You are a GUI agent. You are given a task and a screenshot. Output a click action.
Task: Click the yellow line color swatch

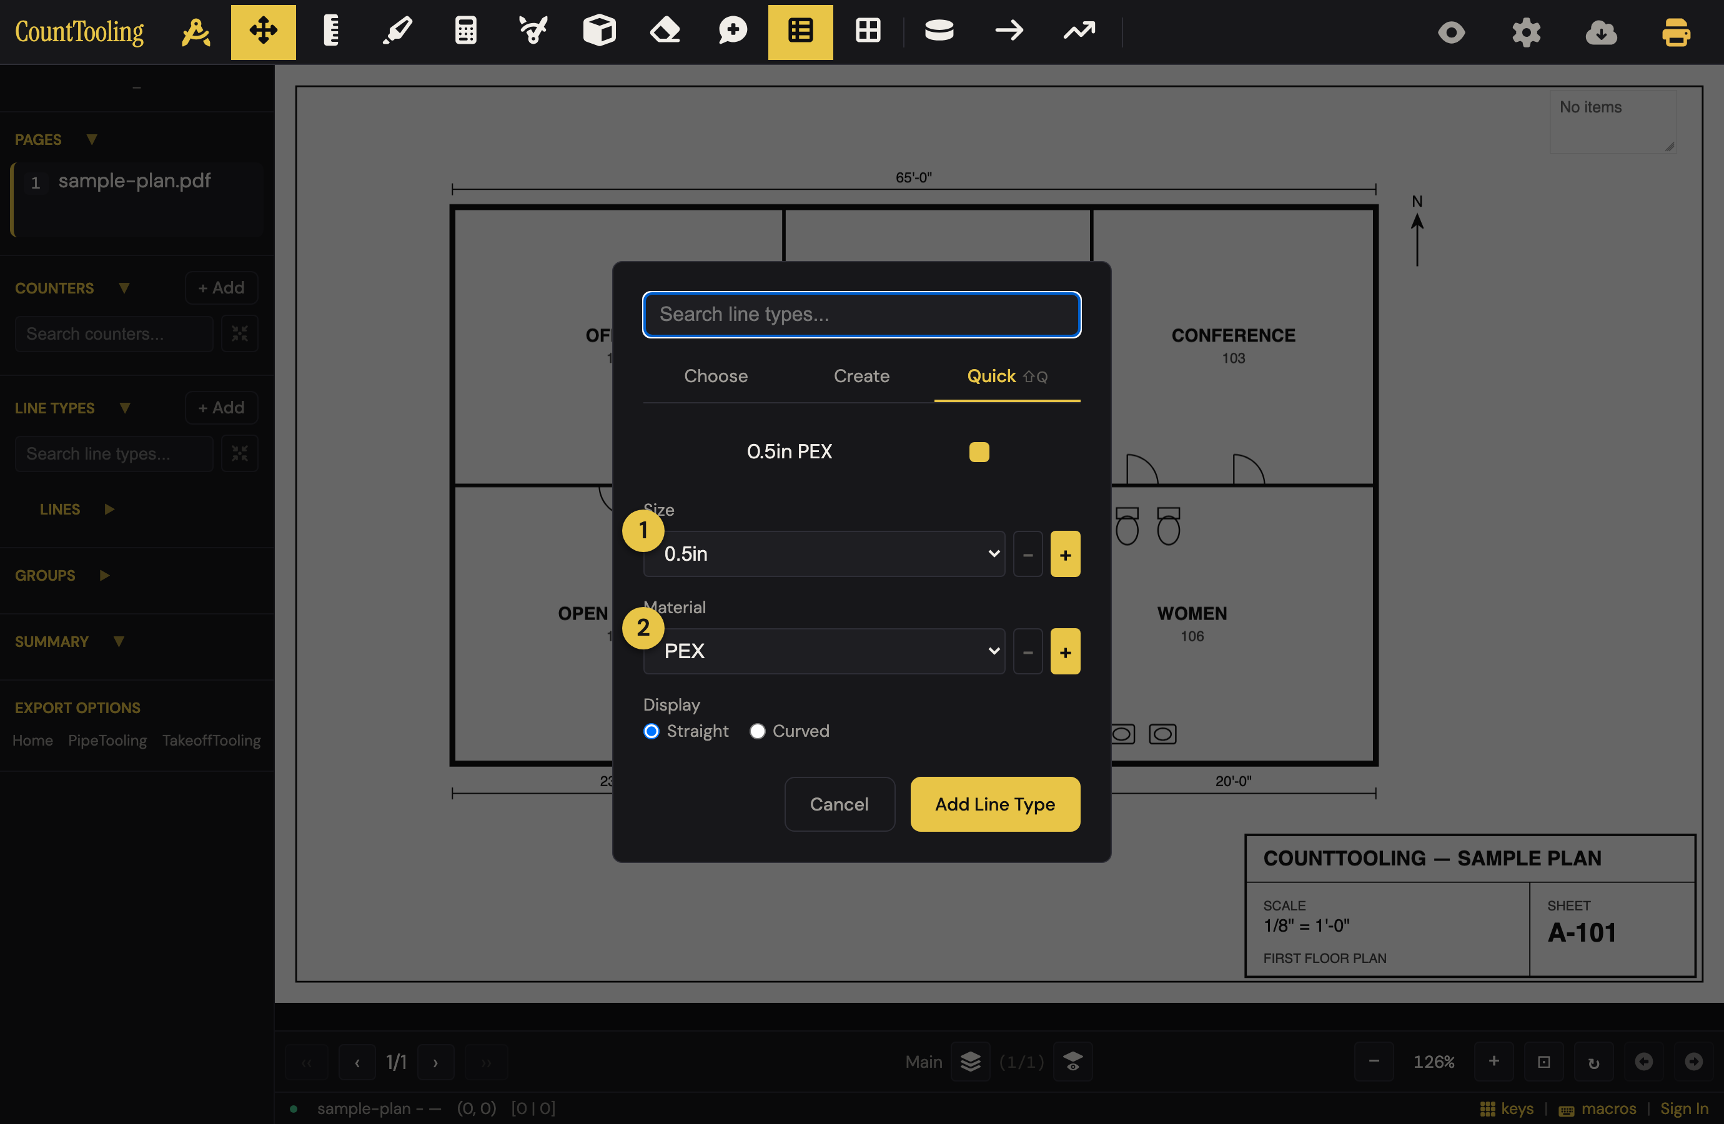[x=979, y=452]
